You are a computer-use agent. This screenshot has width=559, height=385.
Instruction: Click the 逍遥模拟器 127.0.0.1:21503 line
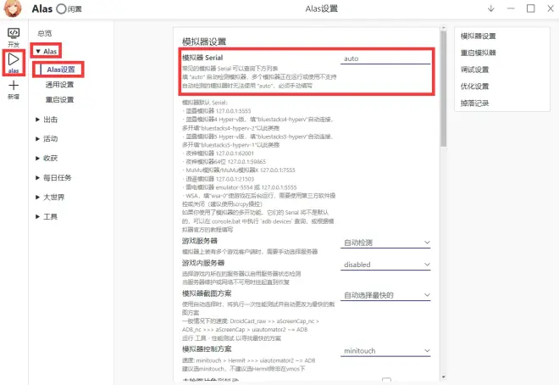click(x=219, y=179)
